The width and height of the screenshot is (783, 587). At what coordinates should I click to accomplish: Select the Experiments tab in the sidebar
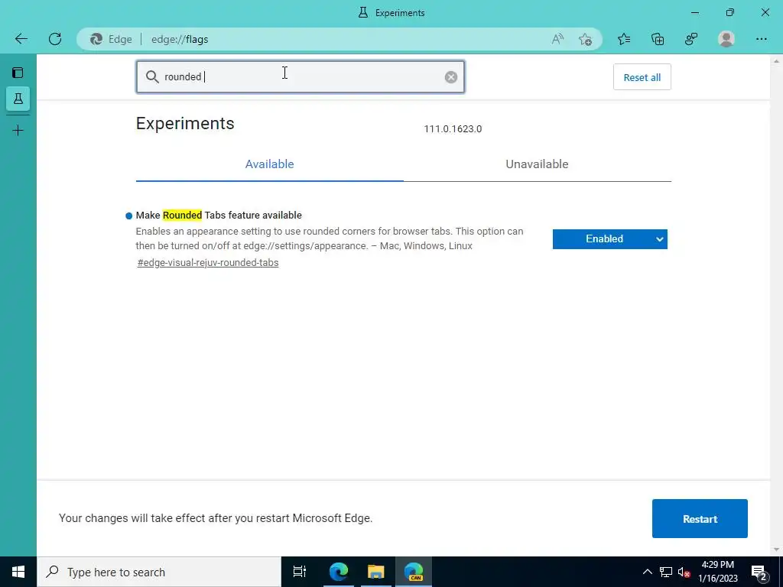18,99
